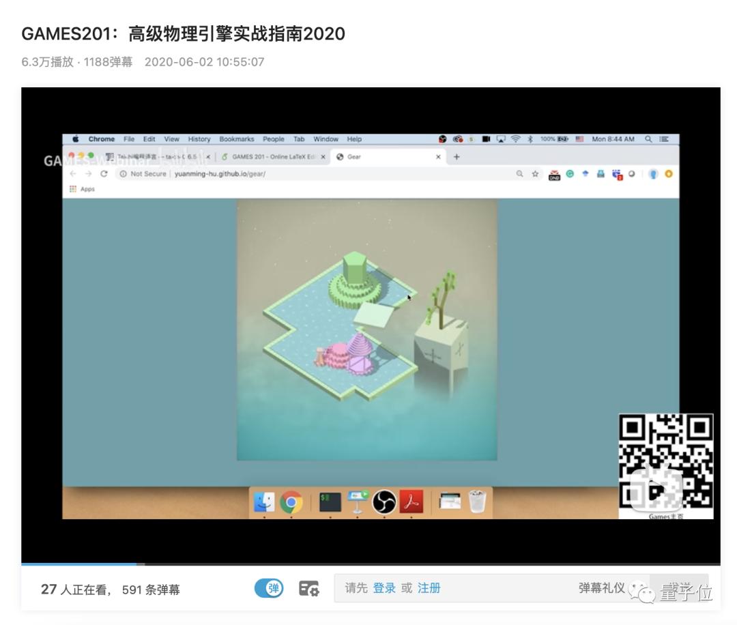Open Finder from the Dock
This screenshot has width=737, height=625.
264,502
